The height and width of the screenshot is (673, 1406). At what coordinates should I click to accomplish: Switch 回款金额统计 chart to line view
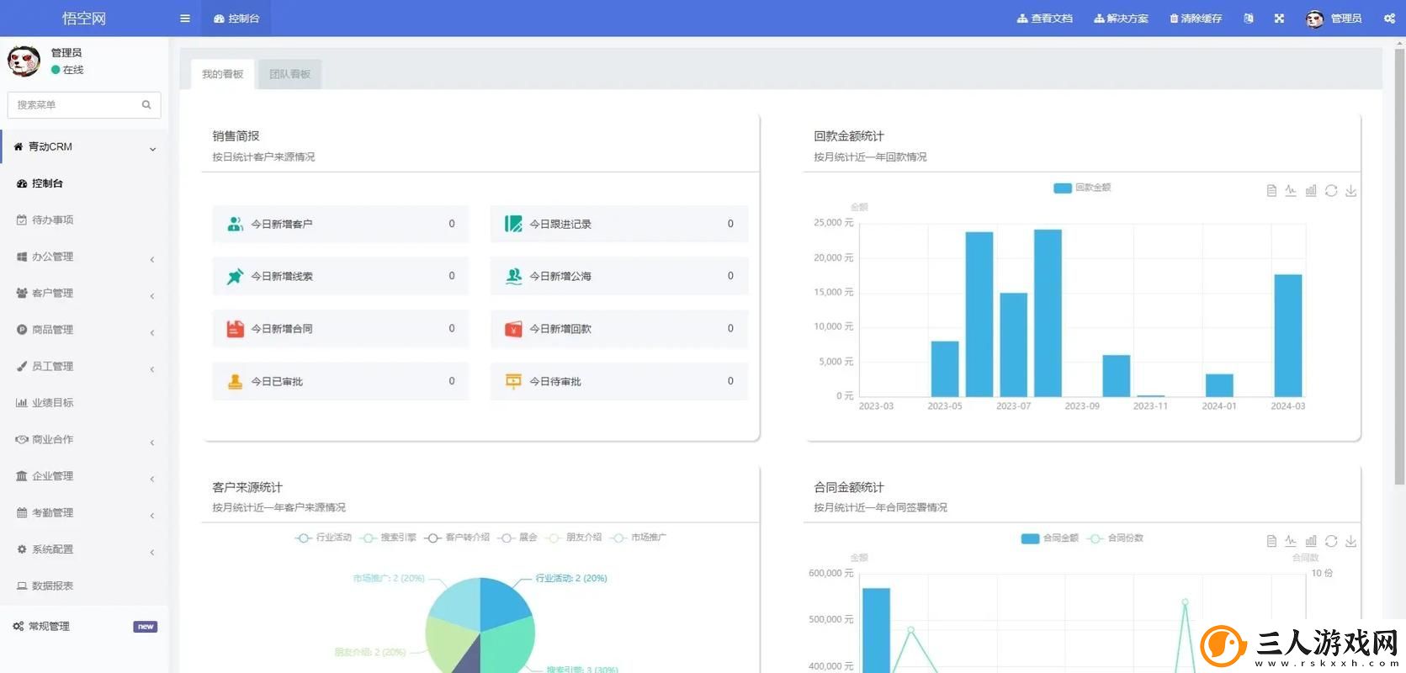tap(1291, 191)
